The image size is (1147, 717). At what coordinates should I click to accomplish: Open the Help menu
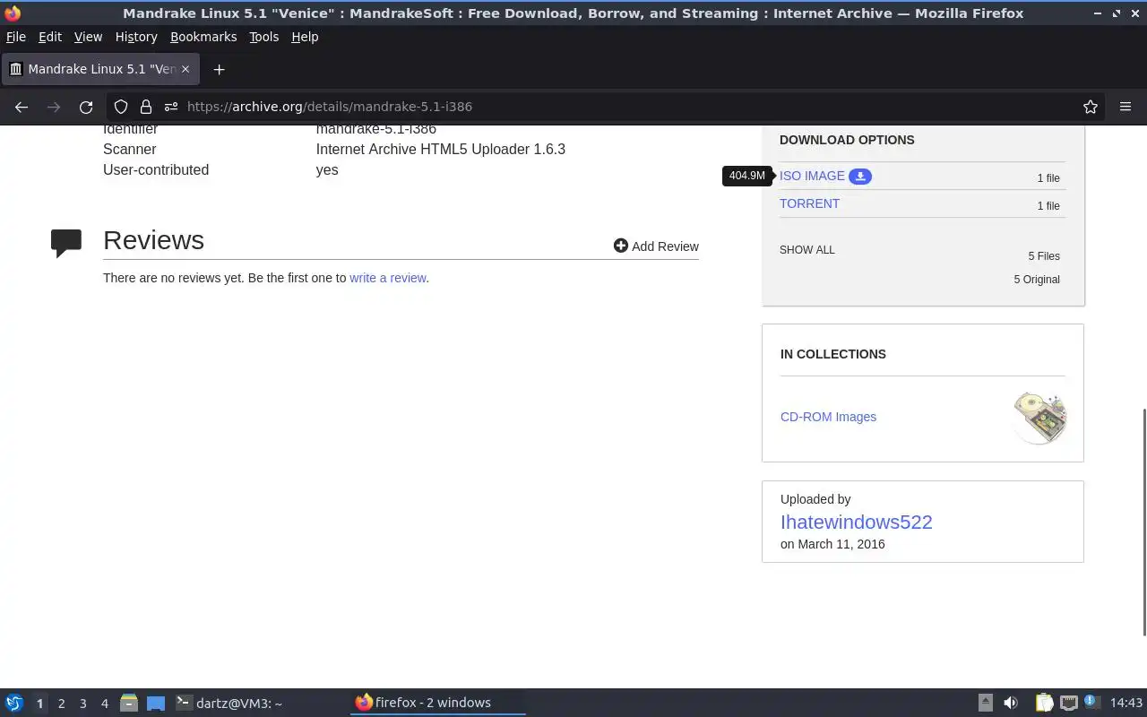pos(305,37)
